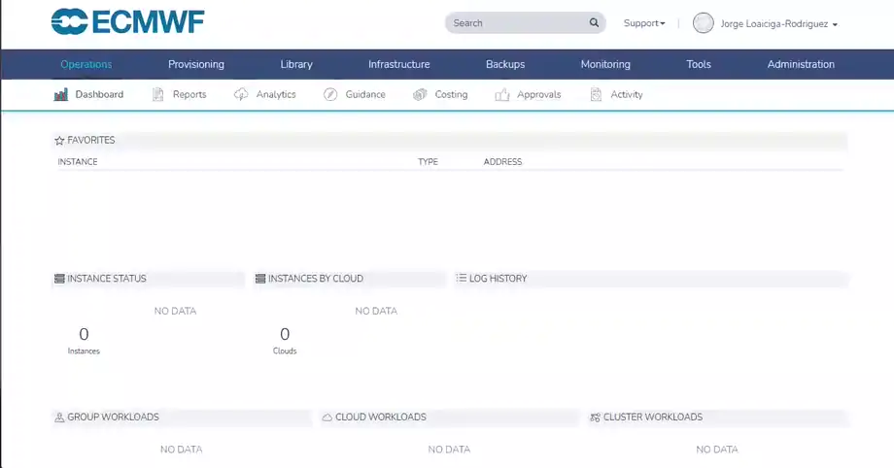Click the ECMWF logo
Viewport: 894px width, 468px height.
tap(127, 22)
